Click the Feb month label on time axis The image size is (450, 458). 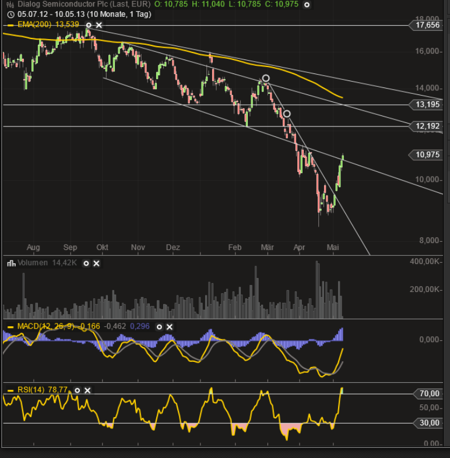tap(235, 248)
